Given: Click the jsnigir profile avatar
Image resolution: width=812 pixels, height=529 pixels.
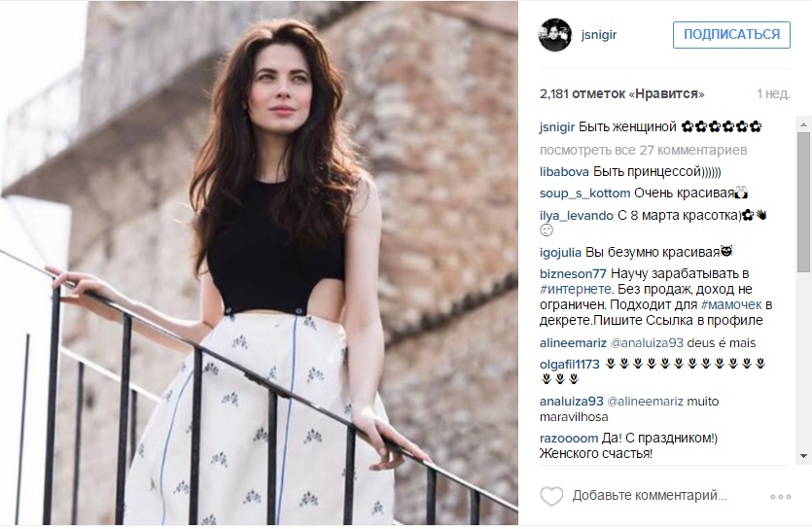Looking at the screenshot, I should click(x=555, y=35).
